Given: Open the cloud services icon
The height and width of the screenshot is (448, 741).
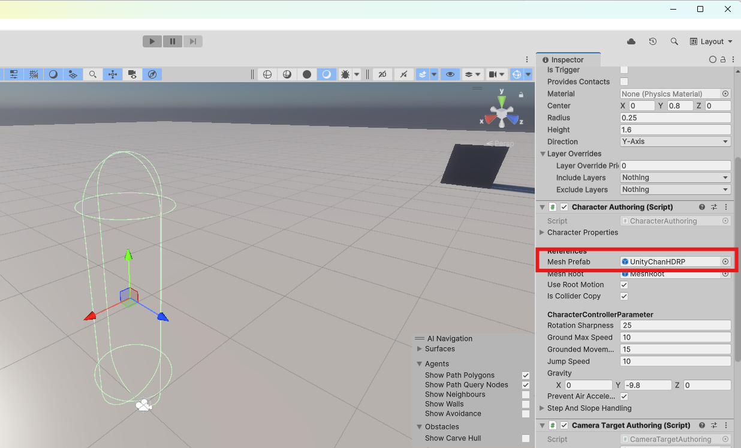Looking at the screenshot, I should point(631,41).
